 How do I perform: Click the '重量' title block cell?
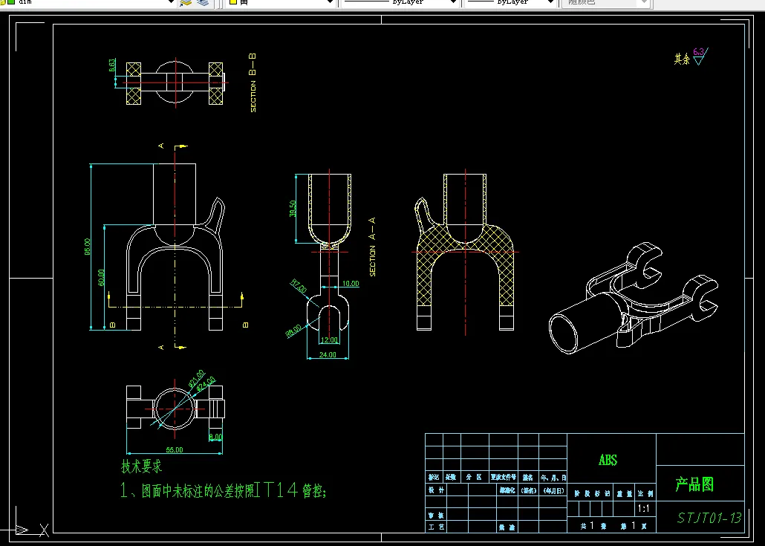tap(625, 494)
